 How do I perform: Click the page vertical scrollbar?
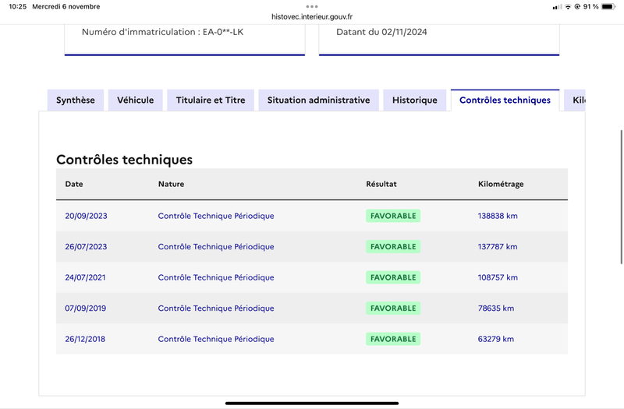click(621, 197)
